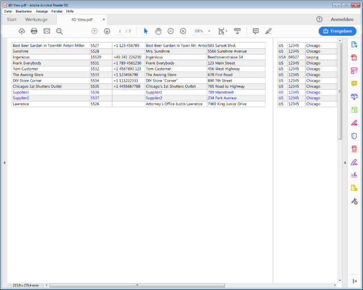Viewport: 363px width, 290px height.
Task: Open the Edit PDF layout sidebar tool
Action: pos(354,70)
